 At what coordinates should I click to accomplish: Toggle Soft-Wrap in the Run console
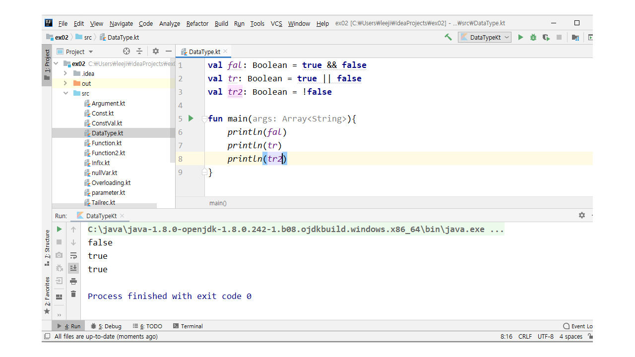[x=73, y=255]
